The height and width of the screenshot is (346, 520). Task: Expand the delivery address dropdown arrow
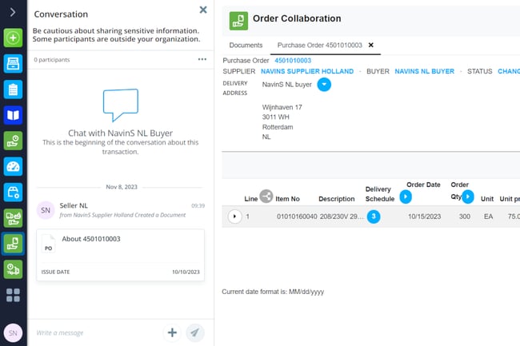324,84
